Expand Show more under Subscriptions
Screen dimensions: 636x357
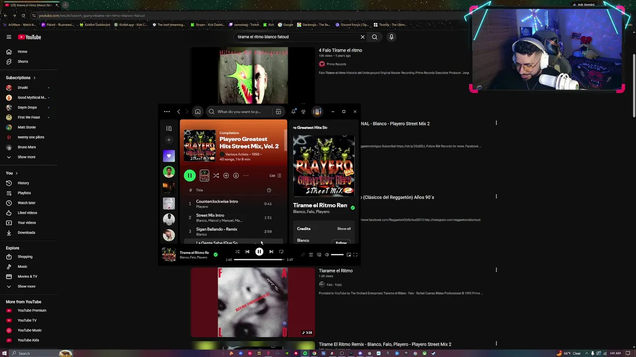(x=29, y=157)
